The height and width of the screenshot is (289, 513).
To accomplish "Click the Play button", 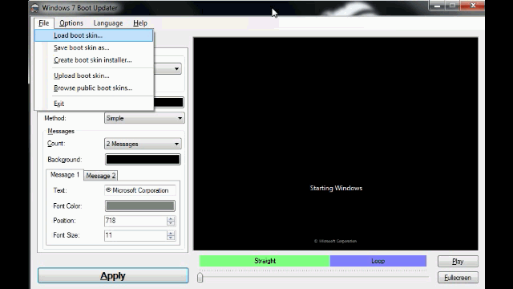I will pyautogui.click(x=458, y=262).
